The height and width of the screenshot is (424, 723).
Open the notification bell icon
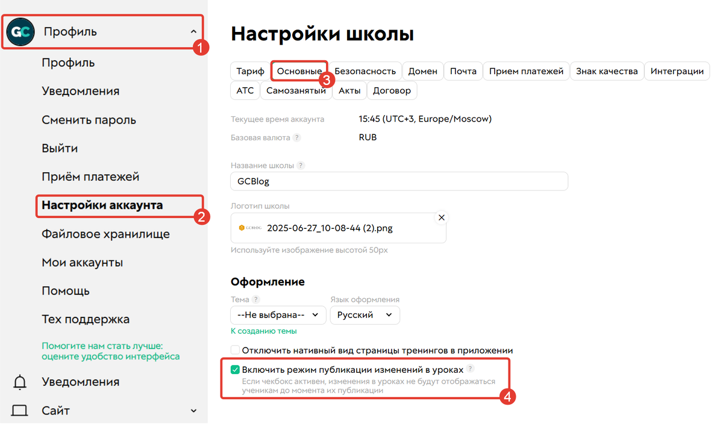[19, 381]
